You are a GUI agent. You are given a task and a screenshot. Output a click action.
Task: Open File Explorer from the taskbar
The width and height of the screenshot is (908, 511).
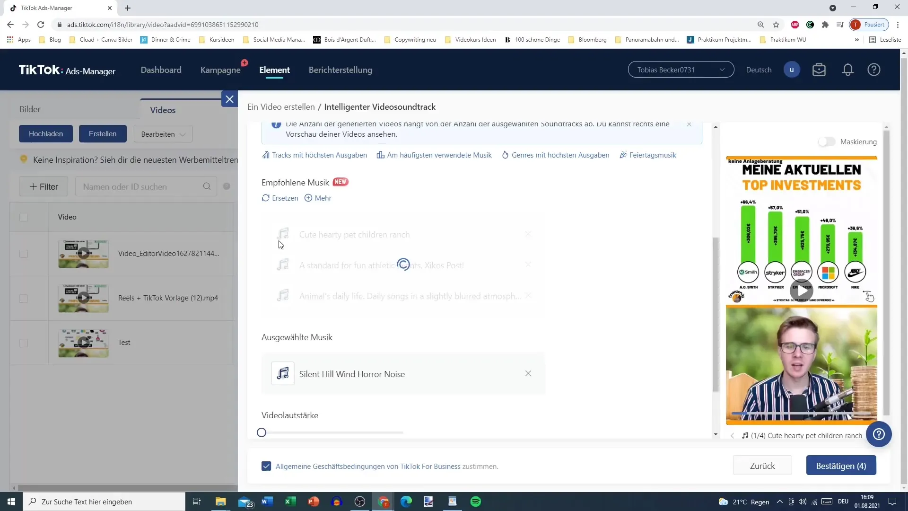tap(221, 502)
